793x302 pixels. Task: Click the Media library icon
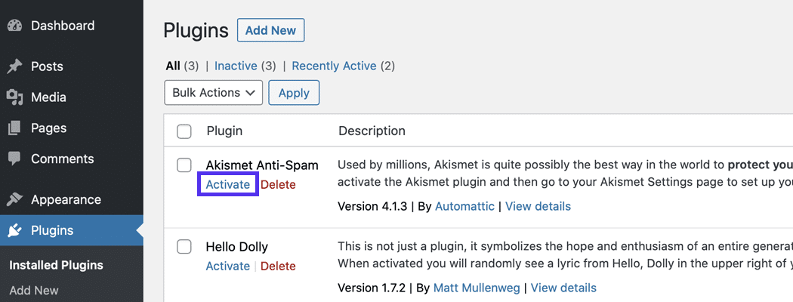pos(14,97)
